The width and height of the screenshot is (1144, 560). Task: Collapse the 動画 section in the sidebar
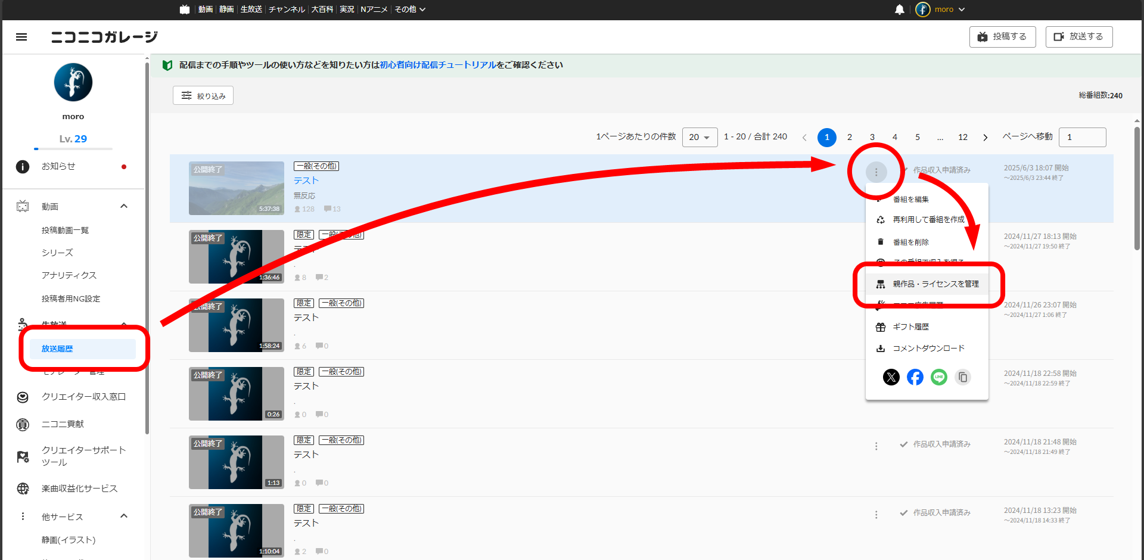pos(124,206)
